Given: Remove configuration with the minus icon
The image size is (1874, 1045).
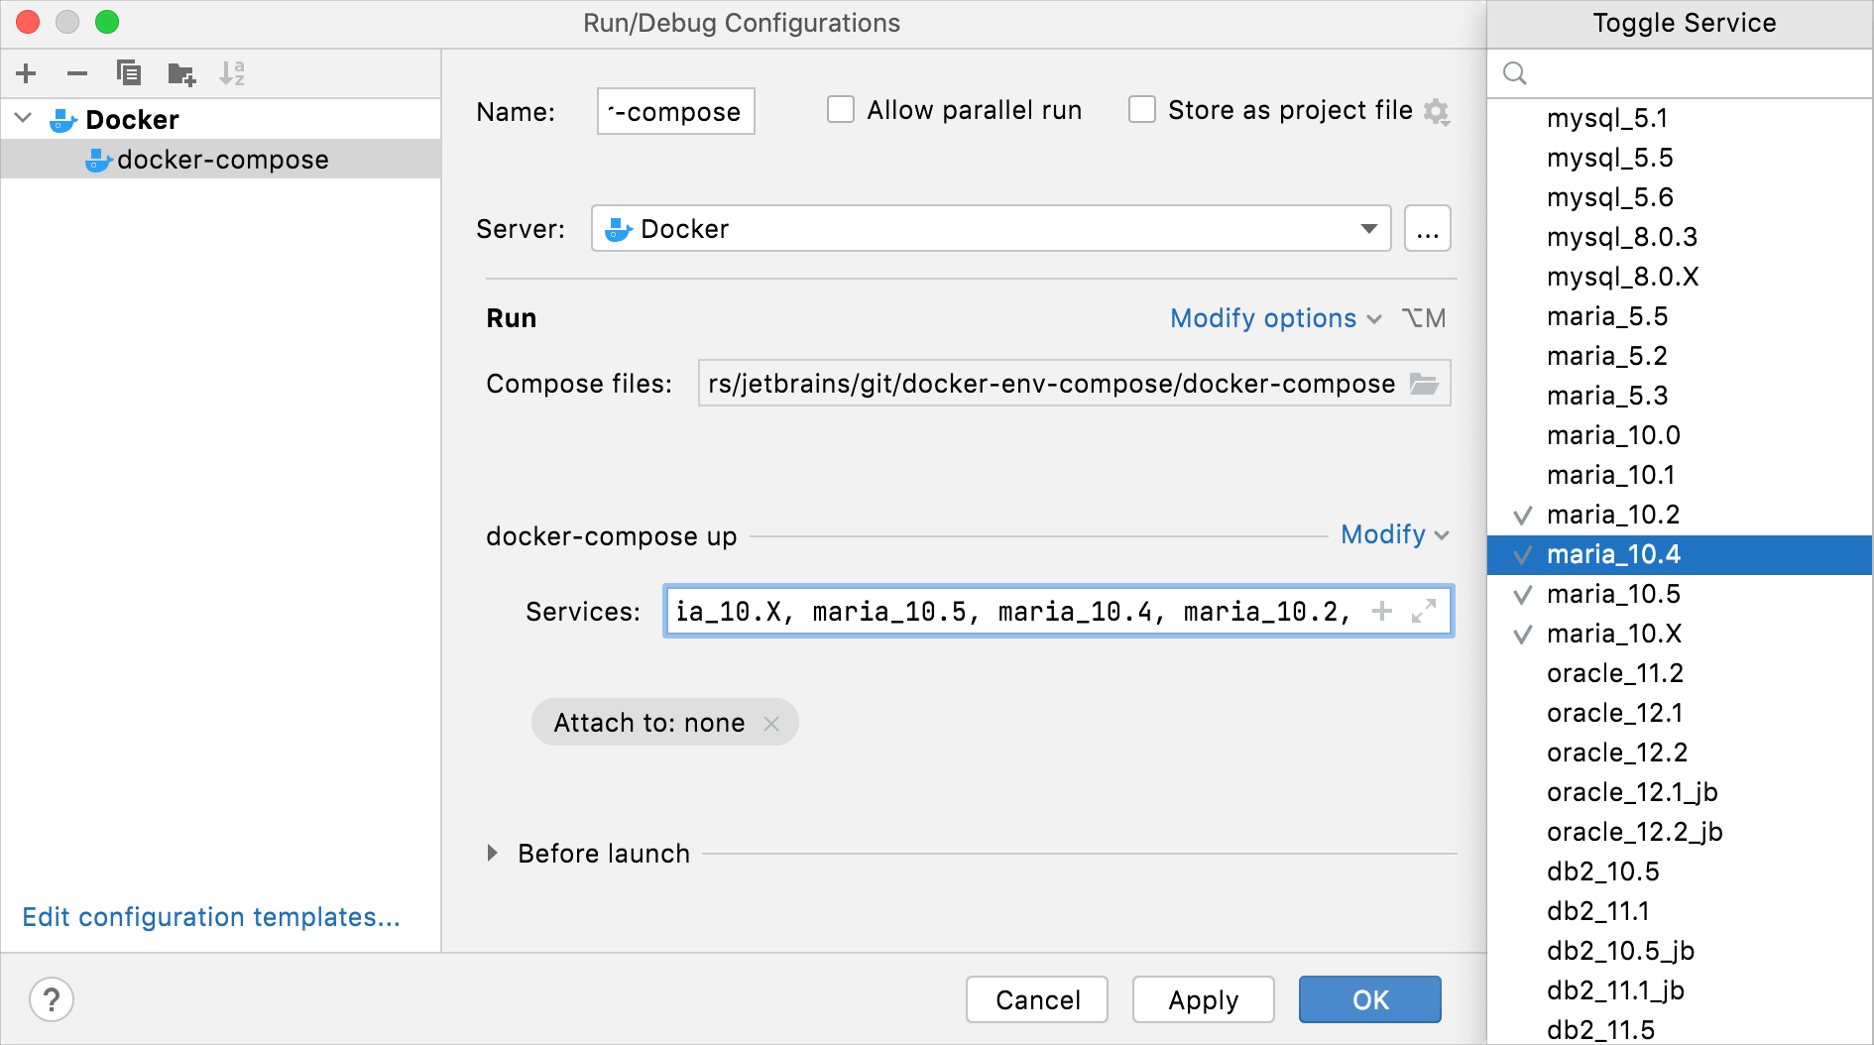Looking at the screenshot, I should [77, 73].
